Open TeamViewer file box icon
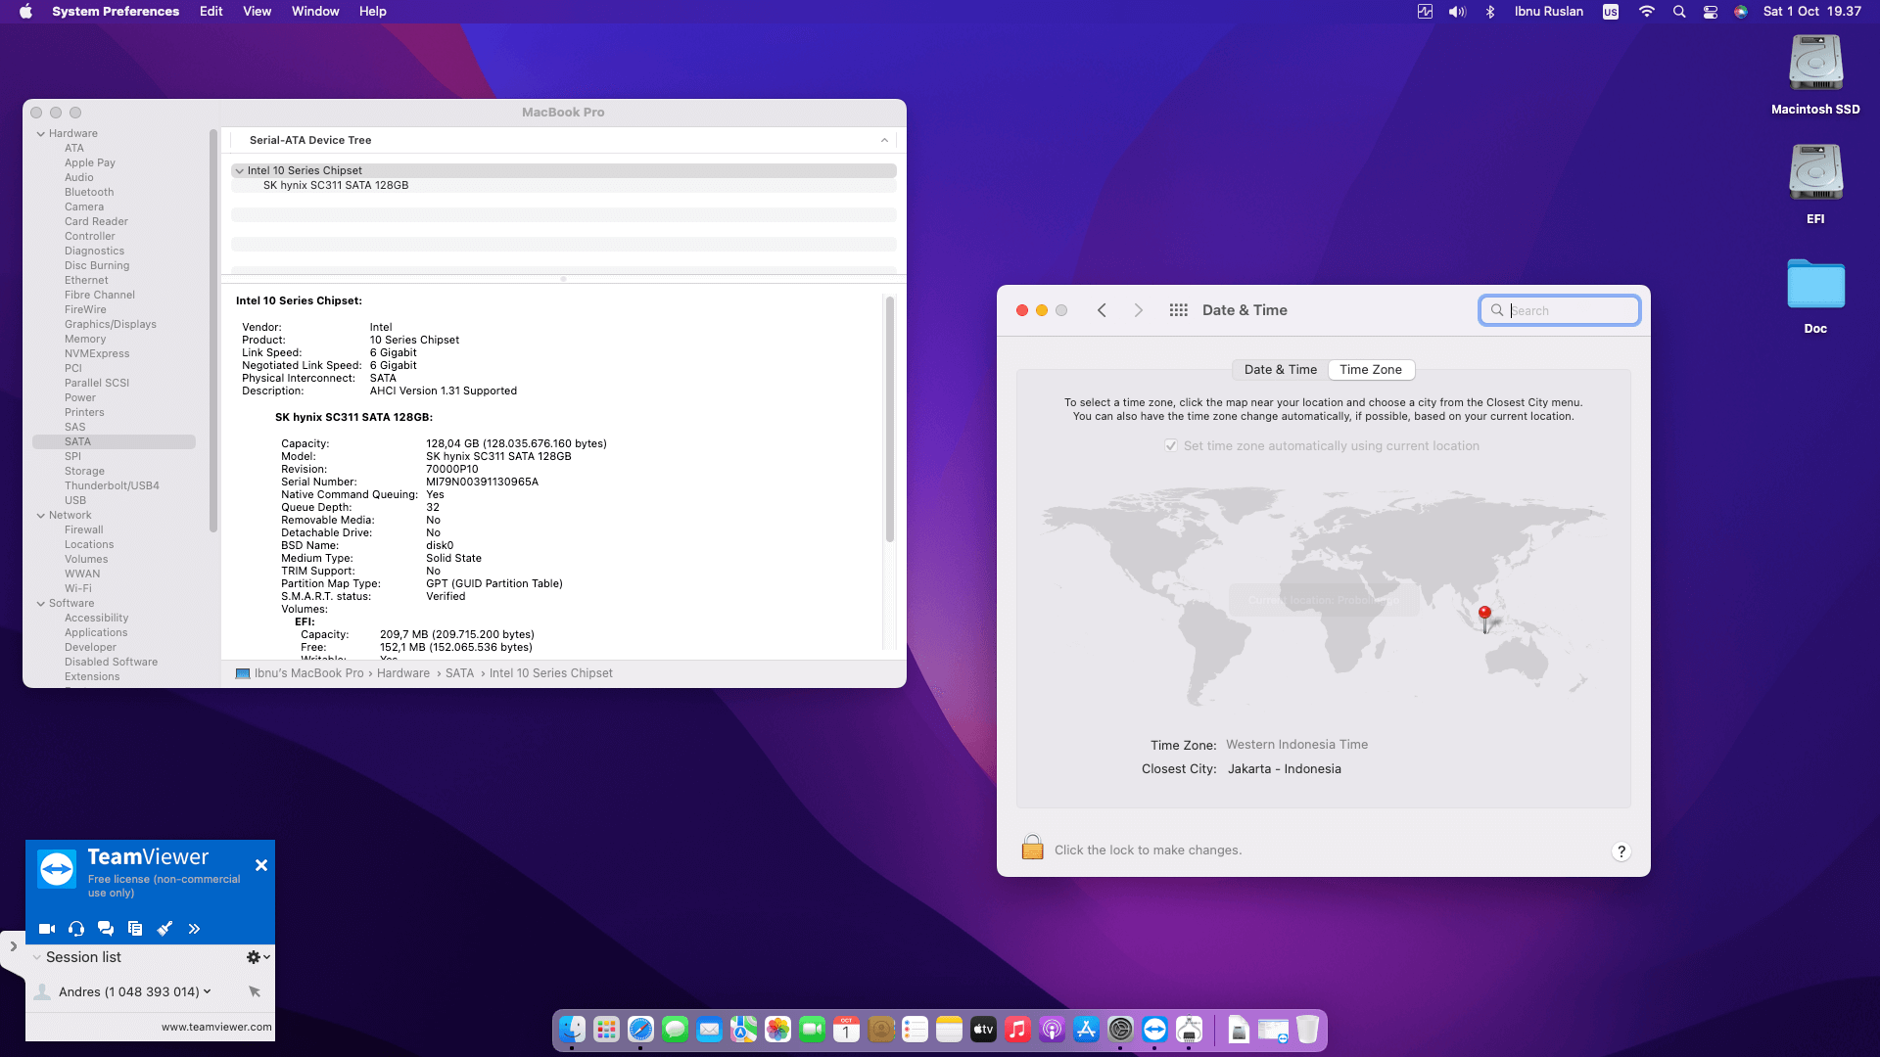 tap(135, 929)
